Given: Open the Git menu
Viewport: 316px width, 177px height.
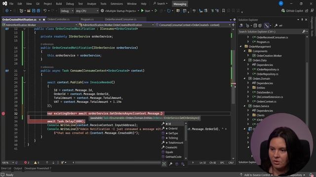Looking at the screenshot, I should click(x=38, y=3).
